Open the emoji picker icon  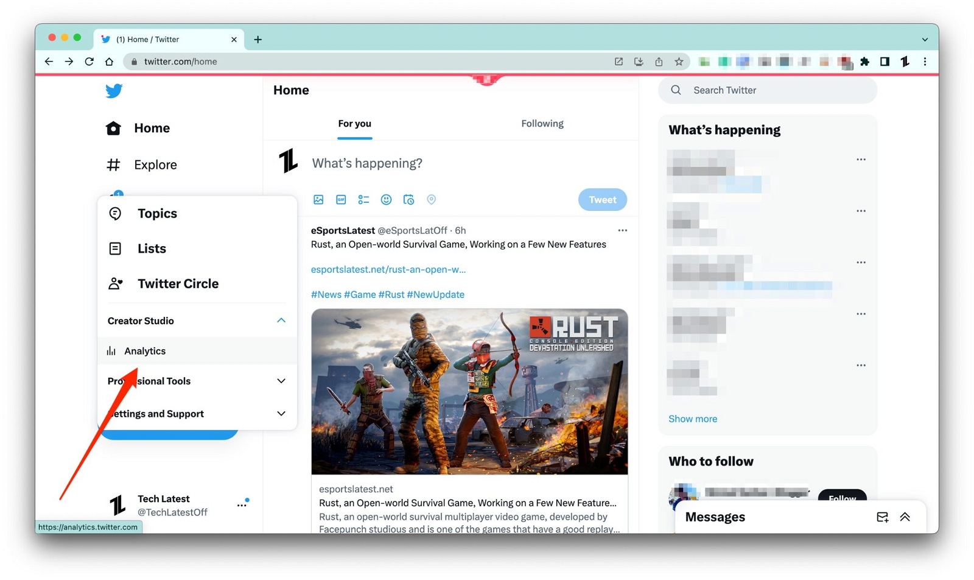point(386,200)
